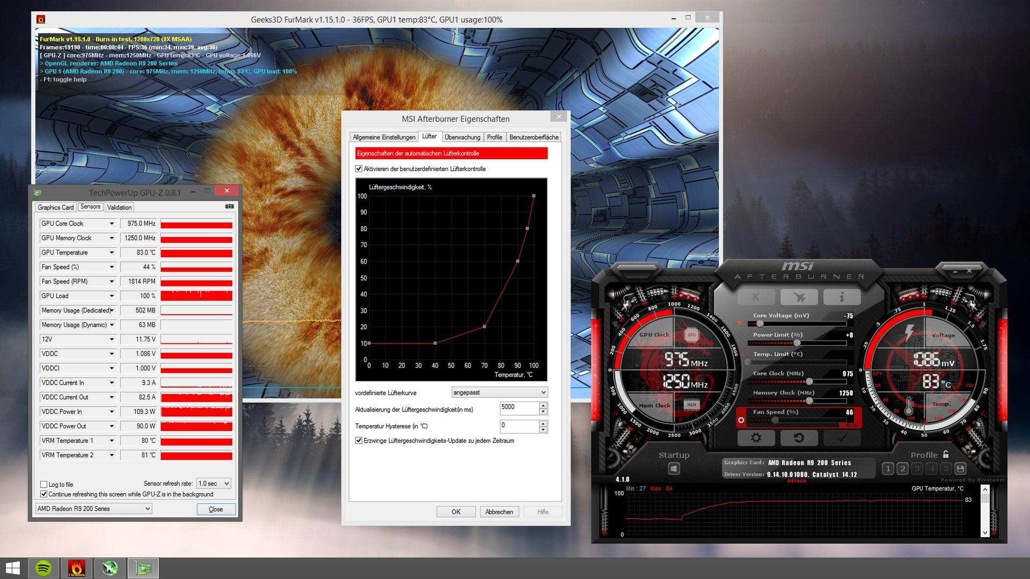Open the Sensor refresh rate dropdown
Viewport: 1030px width, 579px height.
point(214,483)
